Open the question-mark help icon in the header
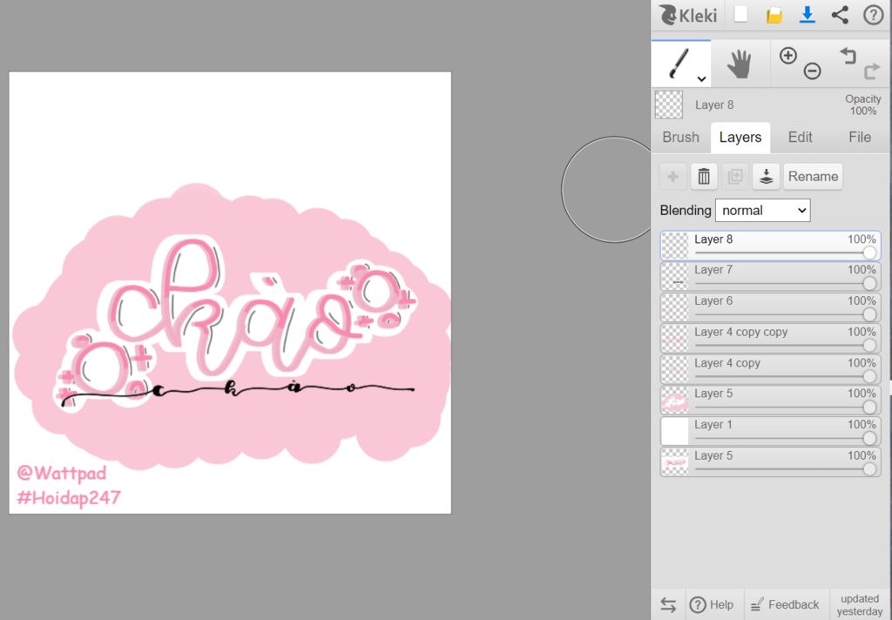The image size is (892, 620). [873, 15]
